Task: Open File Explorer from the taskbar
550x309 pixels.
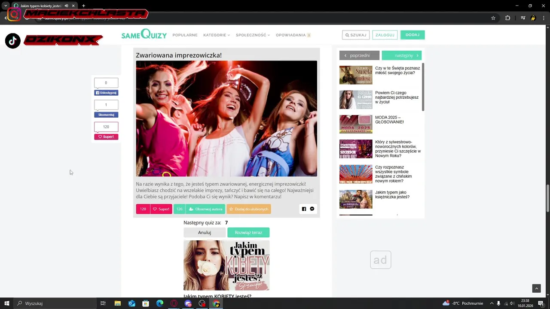Action: [117, 303]
